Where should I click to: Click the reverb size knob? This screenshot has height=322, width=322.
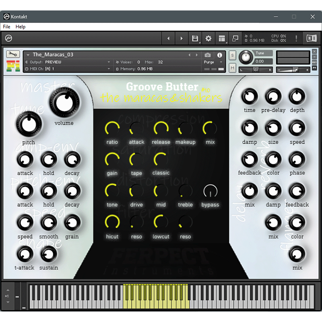[x=273, y=128]
